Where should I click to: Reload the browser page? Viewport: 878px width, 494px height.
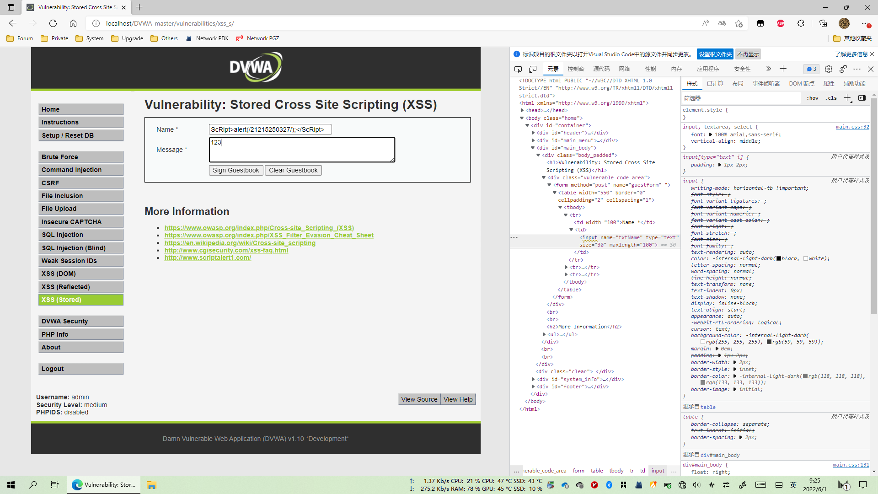pos(53,23)
